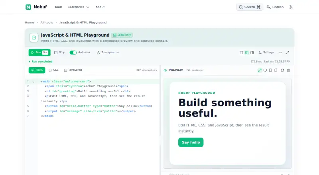This screenshot has height=175, width=319.
Task: Open the Search box
Action: pyautogui.click(x=250, y=7)
